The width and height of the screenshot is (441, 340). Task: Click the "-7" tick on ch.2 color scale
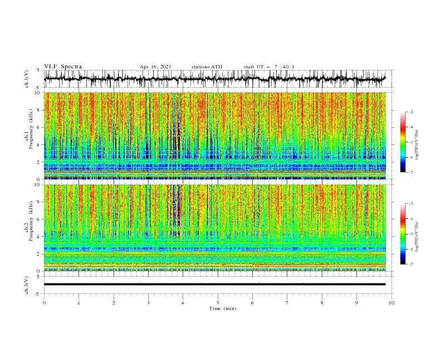[x=411, y=264]
